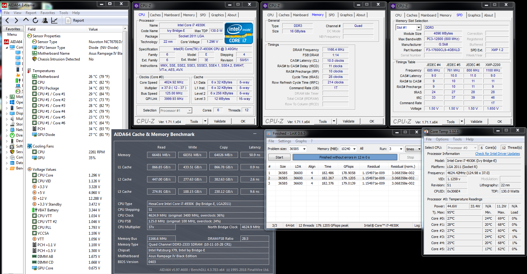Open Tools dropdown arrow in CPU-Z CPU window
Image resolution: width=527 pixels, height=274 pixels.
[x=205, y=121]
